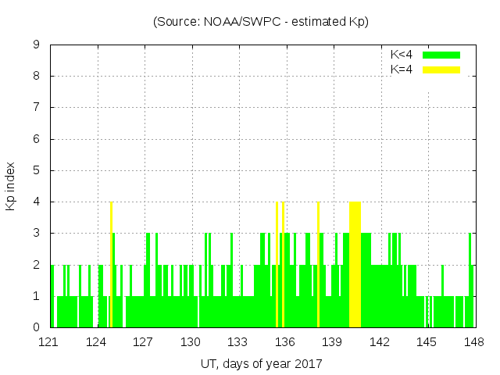Click the thin yellow bar near day 125
This screenshot has width=500, height=375.
(x=111, y=264)
